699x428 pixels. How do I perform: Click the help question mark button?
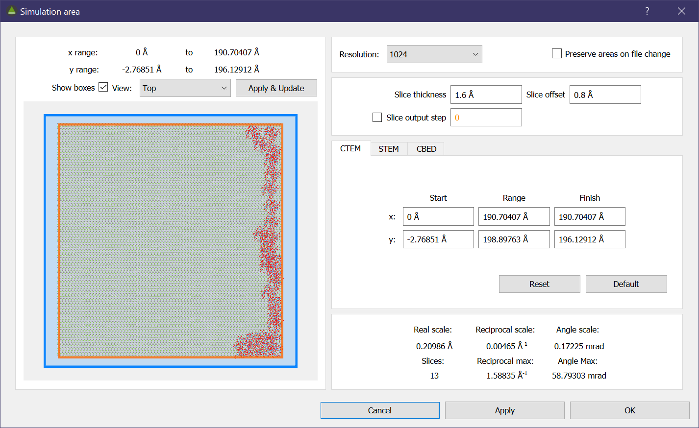(647, 11)
